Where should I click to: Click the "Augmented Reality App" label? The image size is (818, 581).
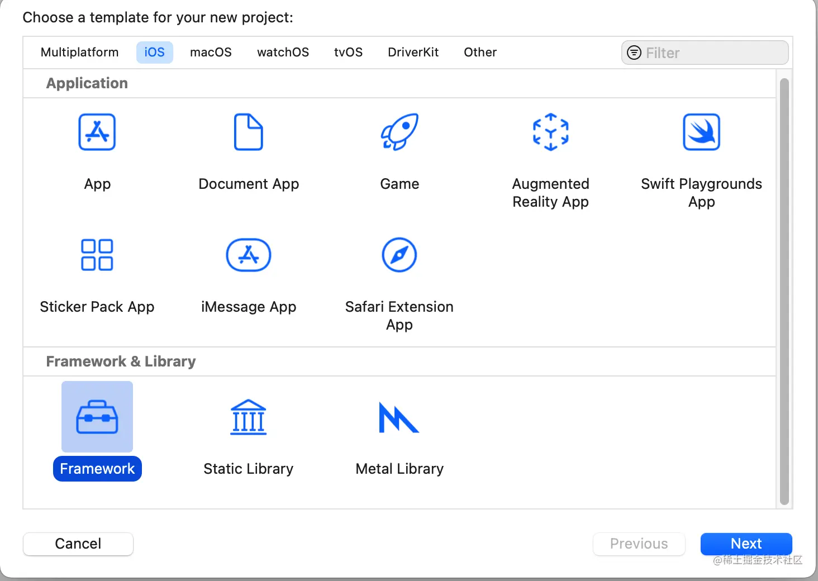pyautogui.click(x=551, y=193)
